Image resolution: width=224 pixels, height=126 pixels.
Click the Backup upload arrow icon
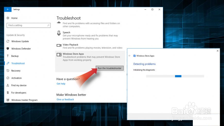tap(8, 56)
